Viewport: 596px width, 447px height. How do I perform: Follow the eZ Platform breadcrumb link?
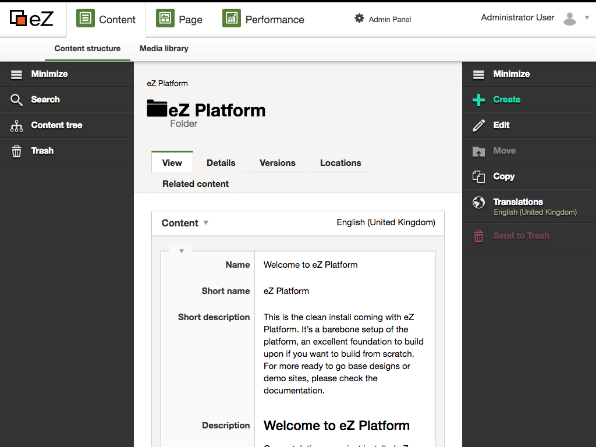tap(167, 83)
